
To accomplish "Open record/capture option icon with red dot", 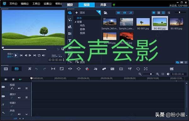I will [87, 69].
